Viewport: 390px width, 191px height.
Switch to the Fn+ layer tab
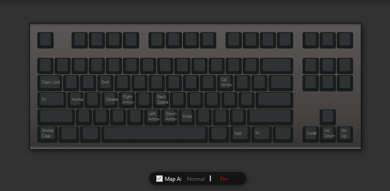tap(225, 179)
